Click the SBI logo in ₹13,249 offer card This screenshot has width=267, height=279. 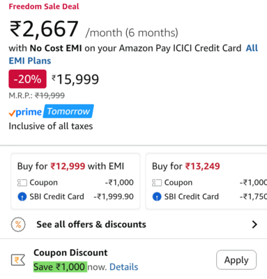pos(157,197)
